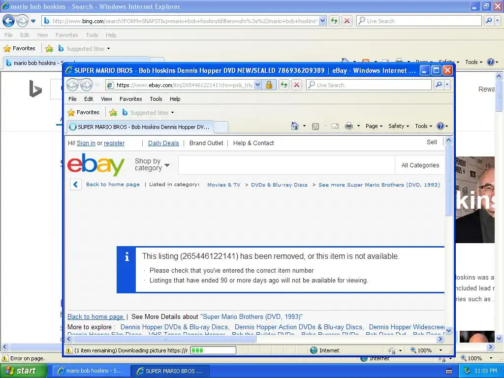The image size is (504, 378).
Task: Click the eBay register link
Action: tap(114, 143)
